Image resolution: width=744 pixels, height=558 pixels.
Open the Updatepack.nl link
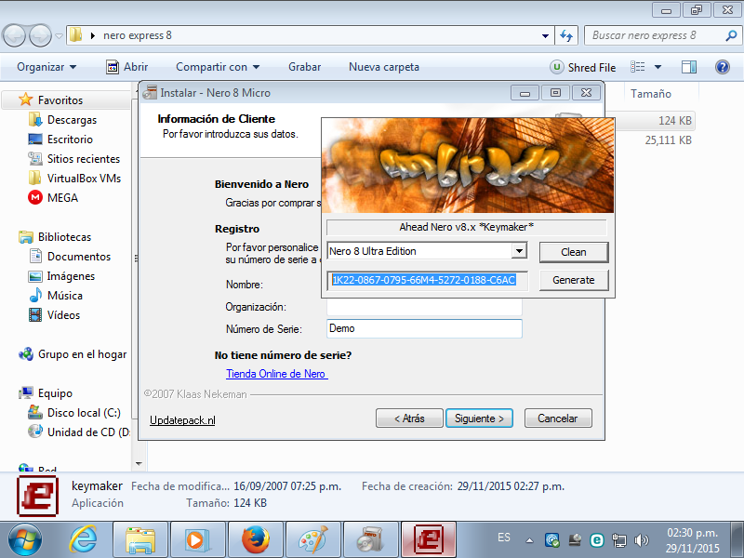(182, 420)
